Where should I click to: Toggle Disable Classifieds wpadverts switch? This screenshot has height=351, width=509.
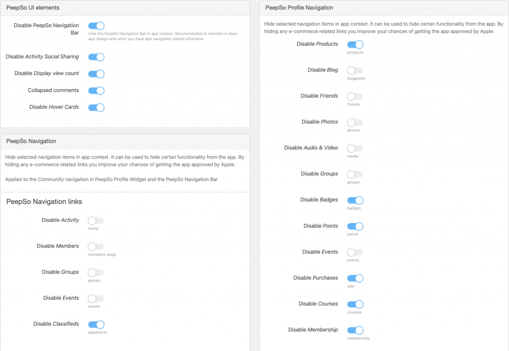pos(96,324)
